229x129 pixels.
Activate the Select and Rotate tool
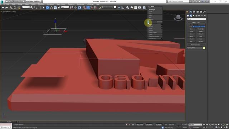[52, 8]
